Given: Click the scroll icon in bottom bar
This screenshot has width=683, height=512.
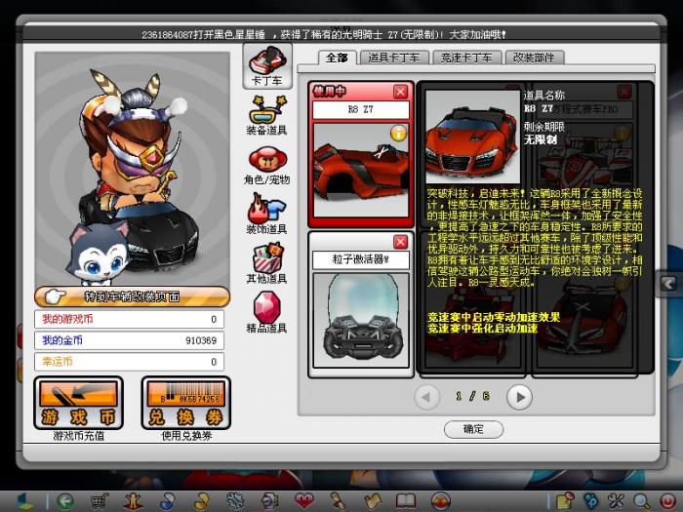Looking at the screenshot, I should [x=338, y=501].
